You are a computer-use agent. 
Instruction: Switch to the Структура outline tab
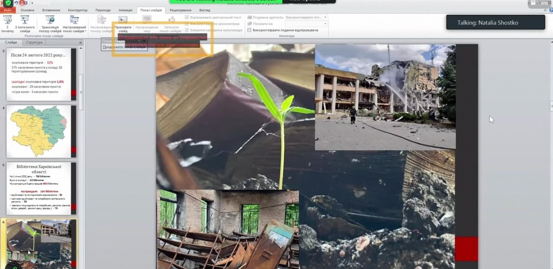click(34, 42)
